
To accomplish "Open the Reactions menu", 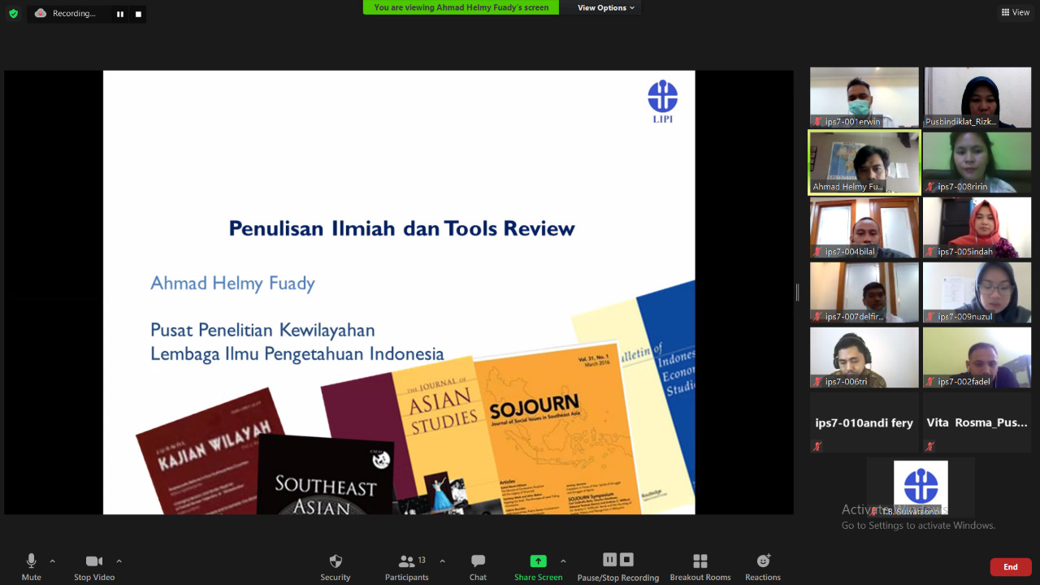I will (x=762, y=566).
